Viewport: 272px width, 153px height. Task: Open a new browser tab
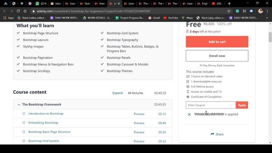point(229,3)
